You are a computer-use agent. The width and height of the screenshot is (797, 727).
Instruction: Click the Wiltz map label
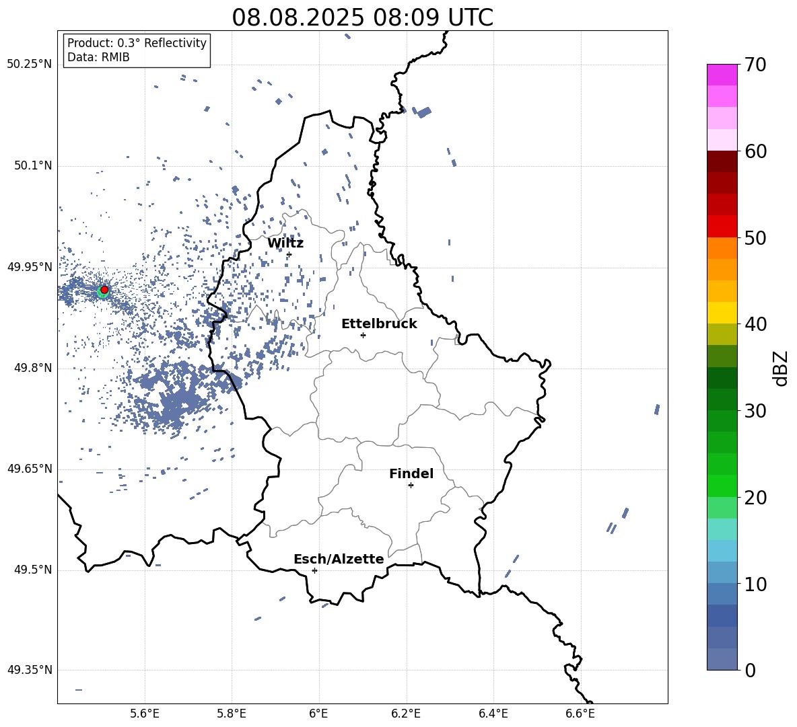pyautogui.click(x=285, y=243)
